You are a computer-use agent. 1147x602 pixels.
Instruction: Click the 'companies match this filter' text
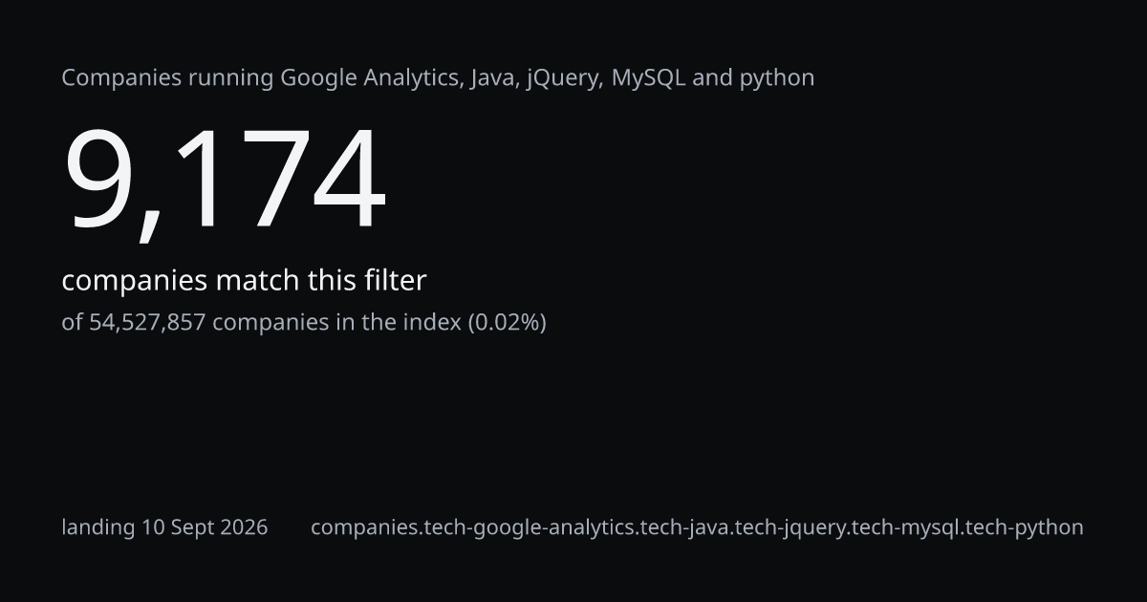click(x=244, y=281)
